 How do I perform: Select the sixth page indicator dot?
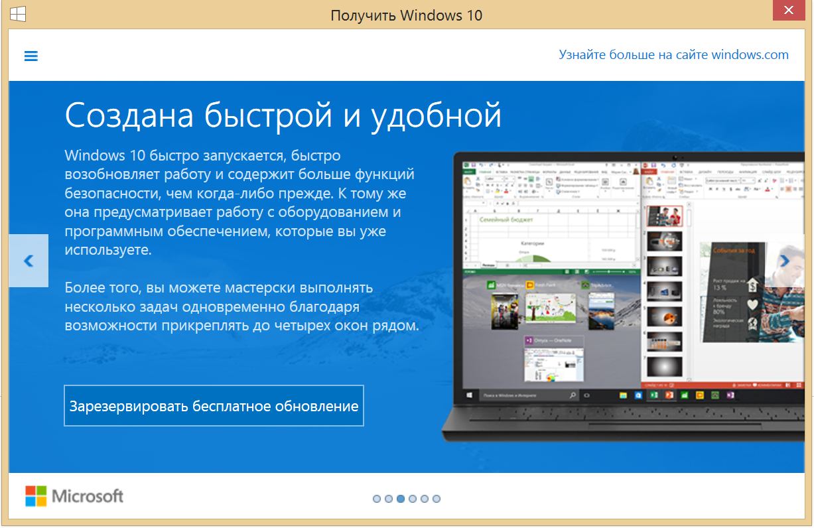[x=437, y=499]
